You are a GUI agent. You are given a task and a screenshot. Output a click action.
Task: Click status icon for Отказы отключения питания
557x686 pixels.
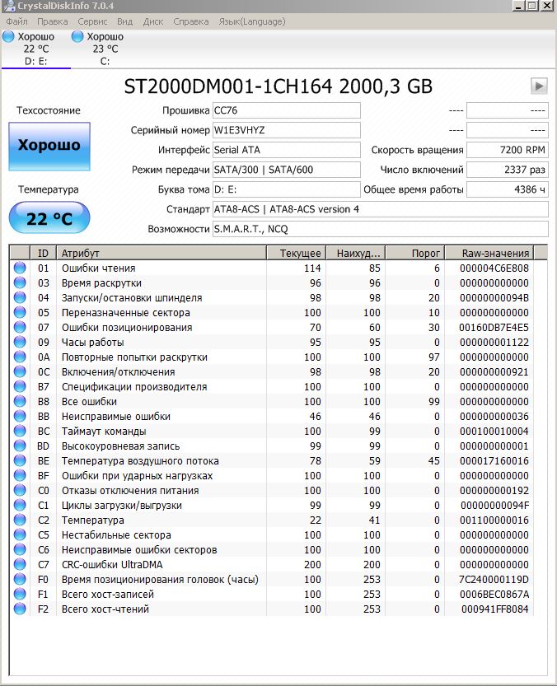point(20,491)
